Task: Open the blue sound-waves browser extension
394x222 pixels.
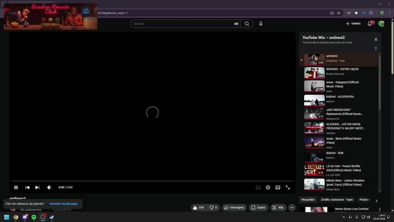Action: click(364, 13)
